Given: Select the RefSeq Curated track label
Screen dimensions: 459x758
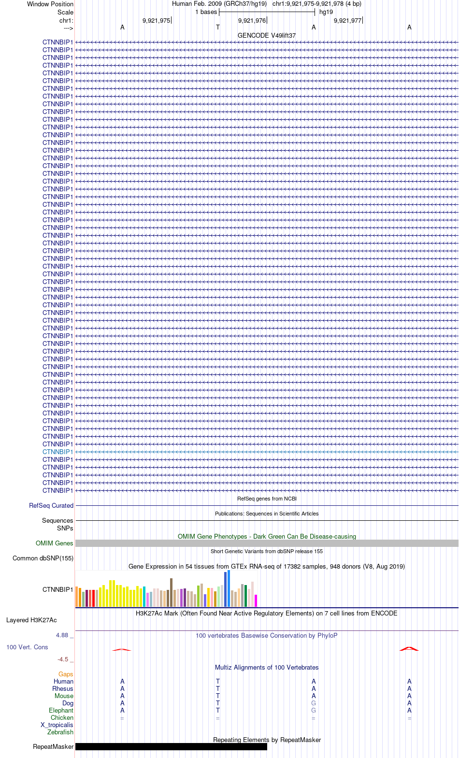Looking at the screenshot, I should (x=51, y=505).
